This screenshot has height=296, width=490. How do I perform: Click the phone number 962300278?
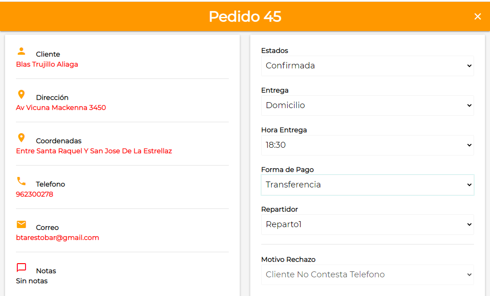click(x=35, y=194)
